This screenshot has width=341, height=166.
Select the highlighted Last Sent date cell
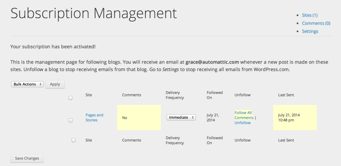[294, 118]
